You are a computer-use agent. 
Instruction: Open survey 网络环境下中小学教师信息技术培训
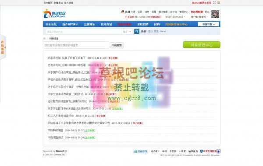(78, 123)
